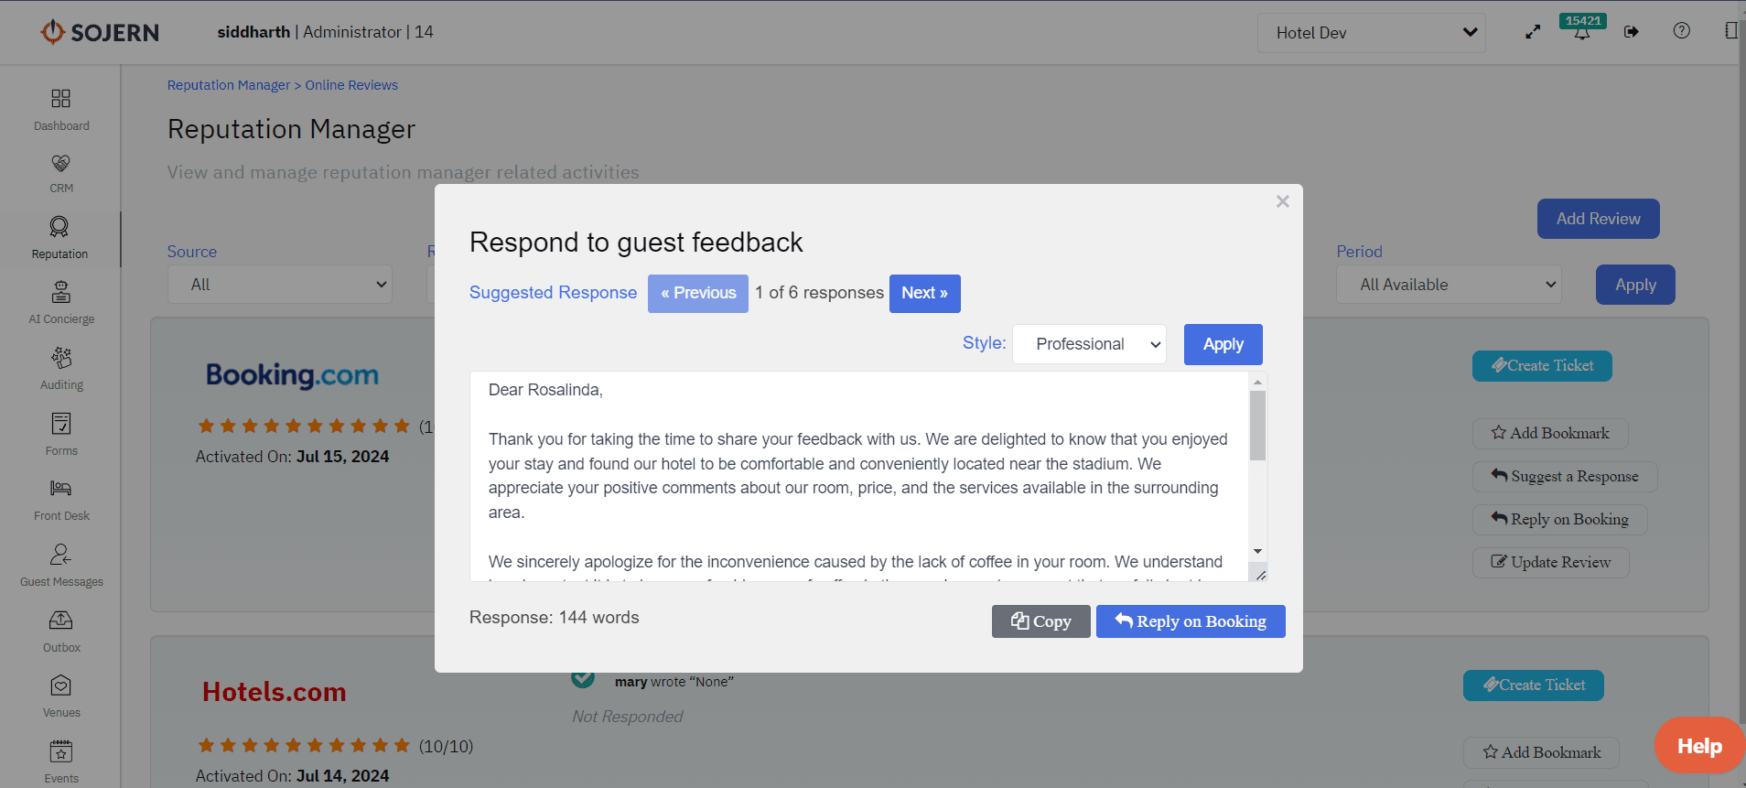This screenshot has width=1746, height=788.
Task: Select the Outbox sidebar icon
Action: pyautogui.click(x=60, y=630)
